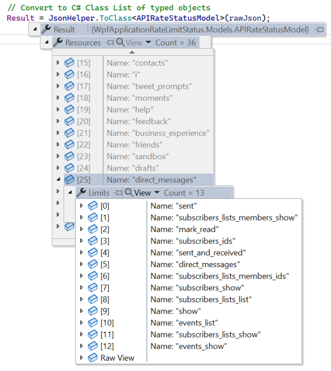Click the Result wrench property icon
Image resolution: width=331 pixels, height=371 pixels.
(x=46, y=29)
